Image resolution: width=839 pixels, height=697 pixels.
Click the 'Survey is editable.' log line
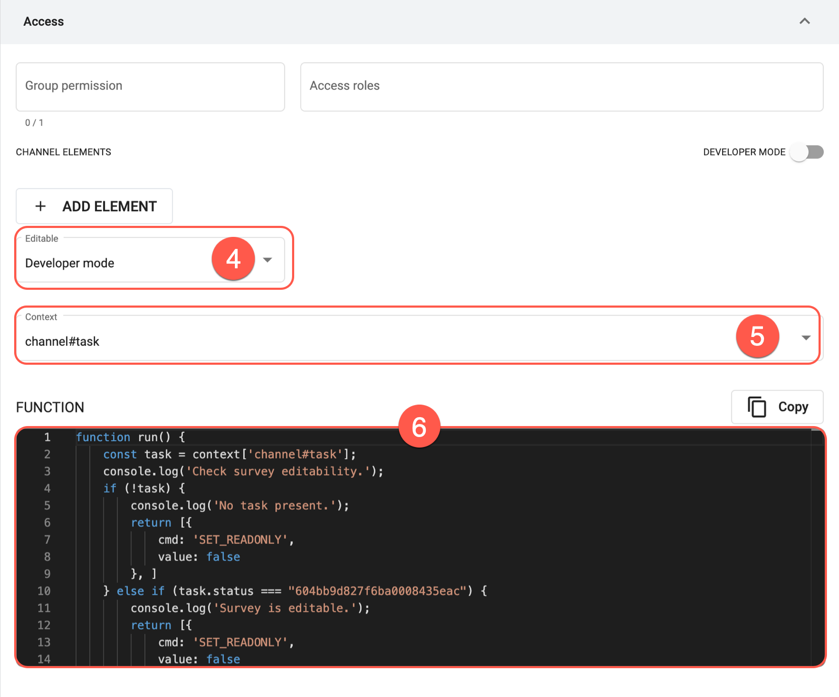click(x=250, y=608)
